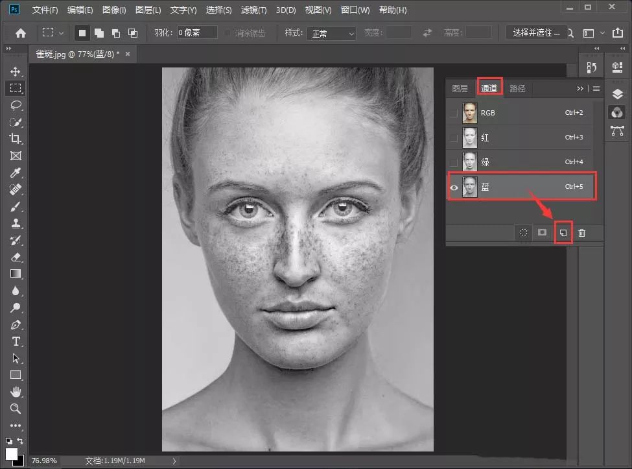Hide the 蓝 channel eye icon

[454, 187]
